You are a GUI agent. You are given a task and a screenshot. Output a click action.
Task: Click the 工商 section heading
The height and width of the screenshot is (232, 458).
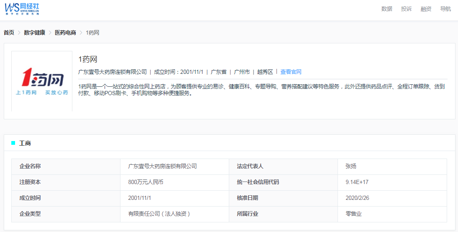[x=25, y=143]
